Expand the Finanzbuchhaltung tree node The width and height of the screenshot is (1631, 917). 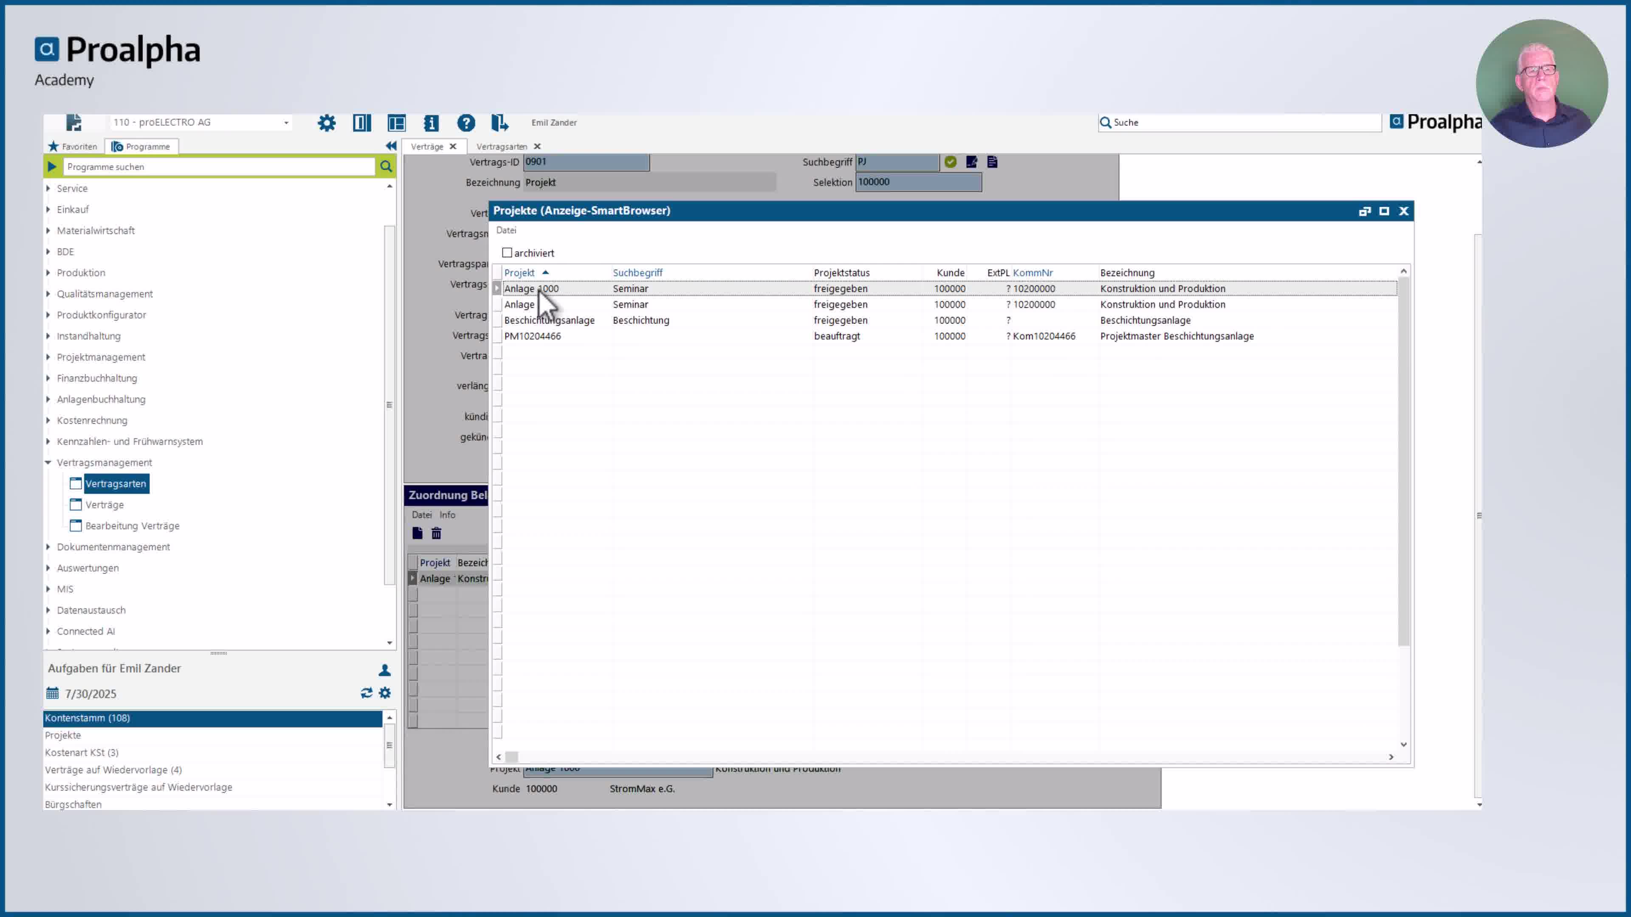48,378
